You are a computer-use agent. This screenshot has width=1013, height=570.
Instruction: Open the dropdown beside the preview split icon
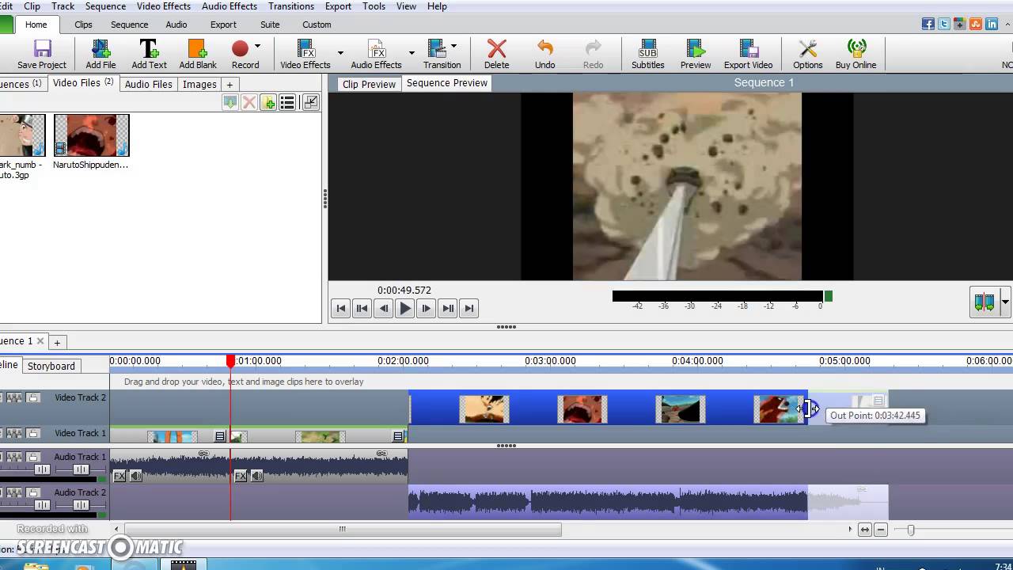tap(1006, 302)
